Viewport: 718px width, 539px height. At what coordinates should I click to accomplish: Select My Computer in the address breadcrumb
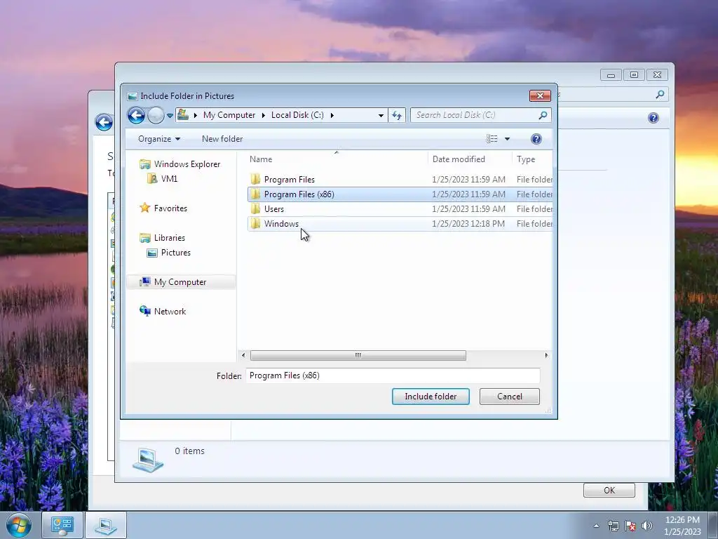(229, 115)
